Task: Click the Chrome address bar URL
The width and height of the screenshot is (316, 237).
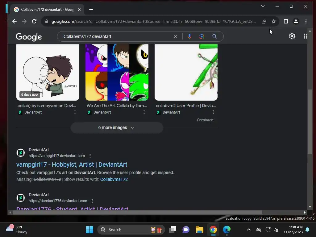Action: pos(153,21)
